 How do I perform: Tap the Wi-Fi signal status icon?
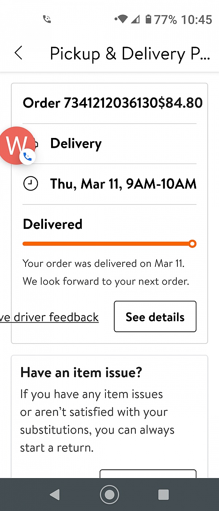pos(122,19)
